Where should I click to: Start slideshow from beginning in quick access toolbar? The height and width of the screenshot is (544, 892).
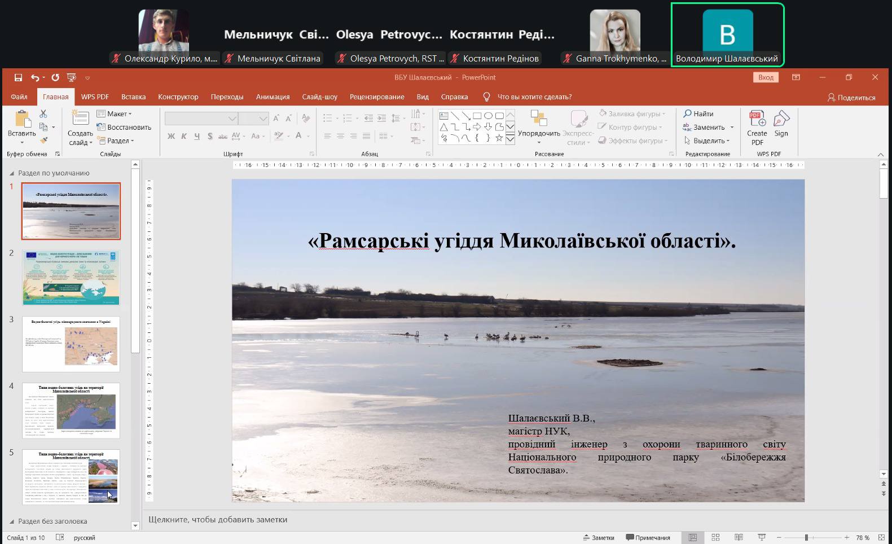72,78
